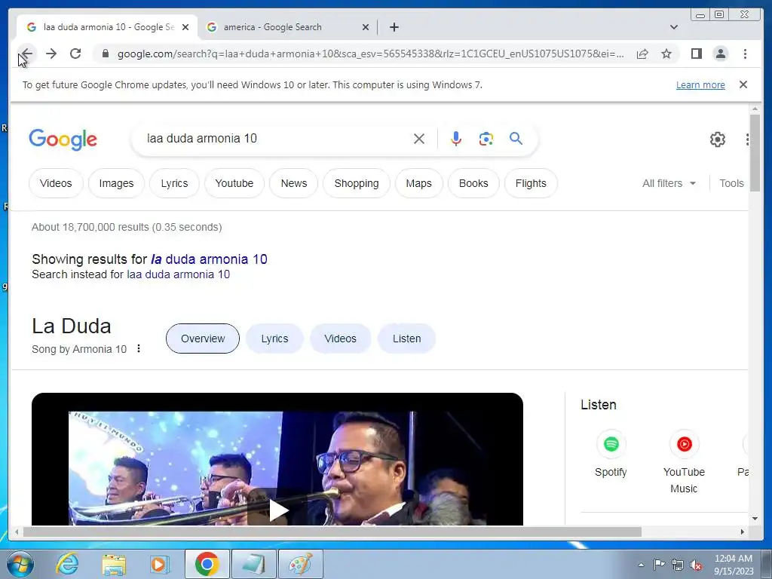Show hidden system tray icons
Screen dimensions: 772x579
click(641, 565)
